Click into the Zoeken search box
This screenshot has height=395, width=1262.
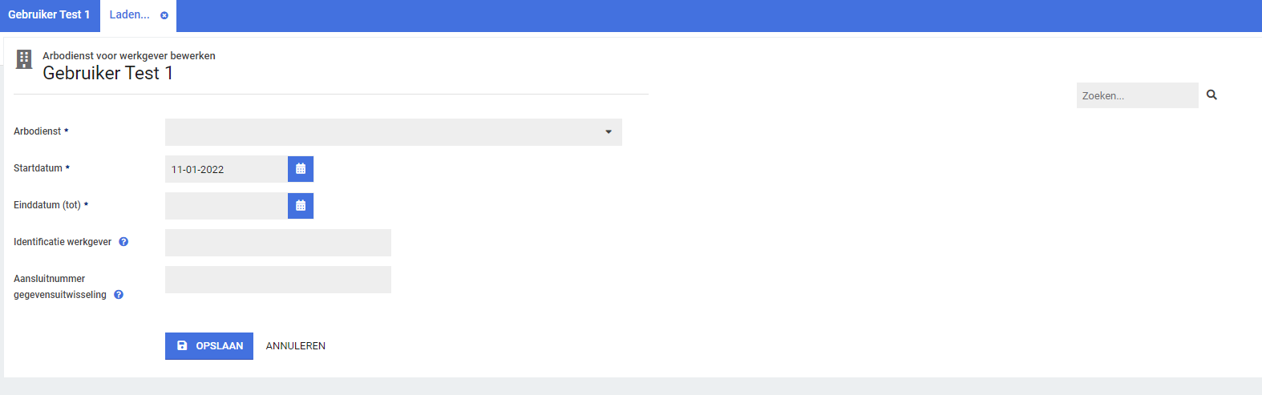pos(1137,95)
